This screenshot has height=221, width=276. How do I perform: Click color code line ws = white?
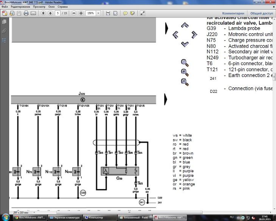pos(182,135)
